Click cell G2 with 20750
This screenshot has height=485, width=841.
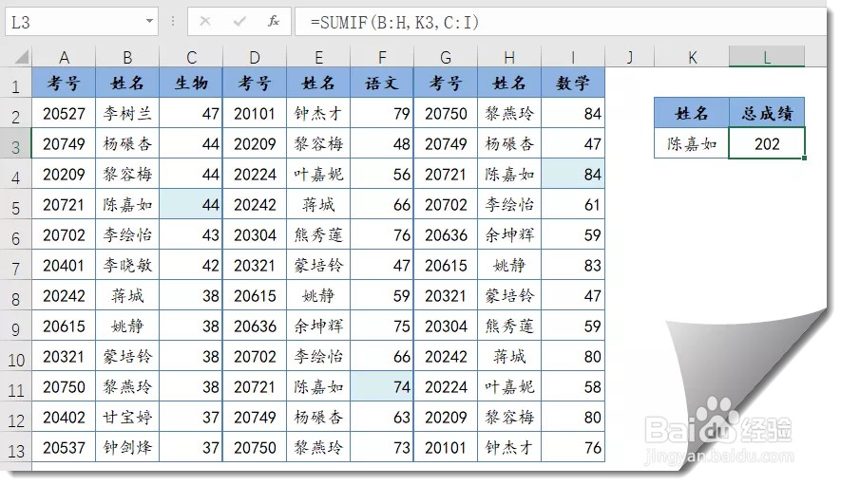pyautogui.click(x=446, y=113)
